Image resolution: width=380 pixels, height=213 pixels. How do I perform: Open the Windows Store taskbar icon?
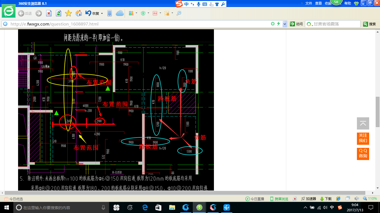(159, 207)
